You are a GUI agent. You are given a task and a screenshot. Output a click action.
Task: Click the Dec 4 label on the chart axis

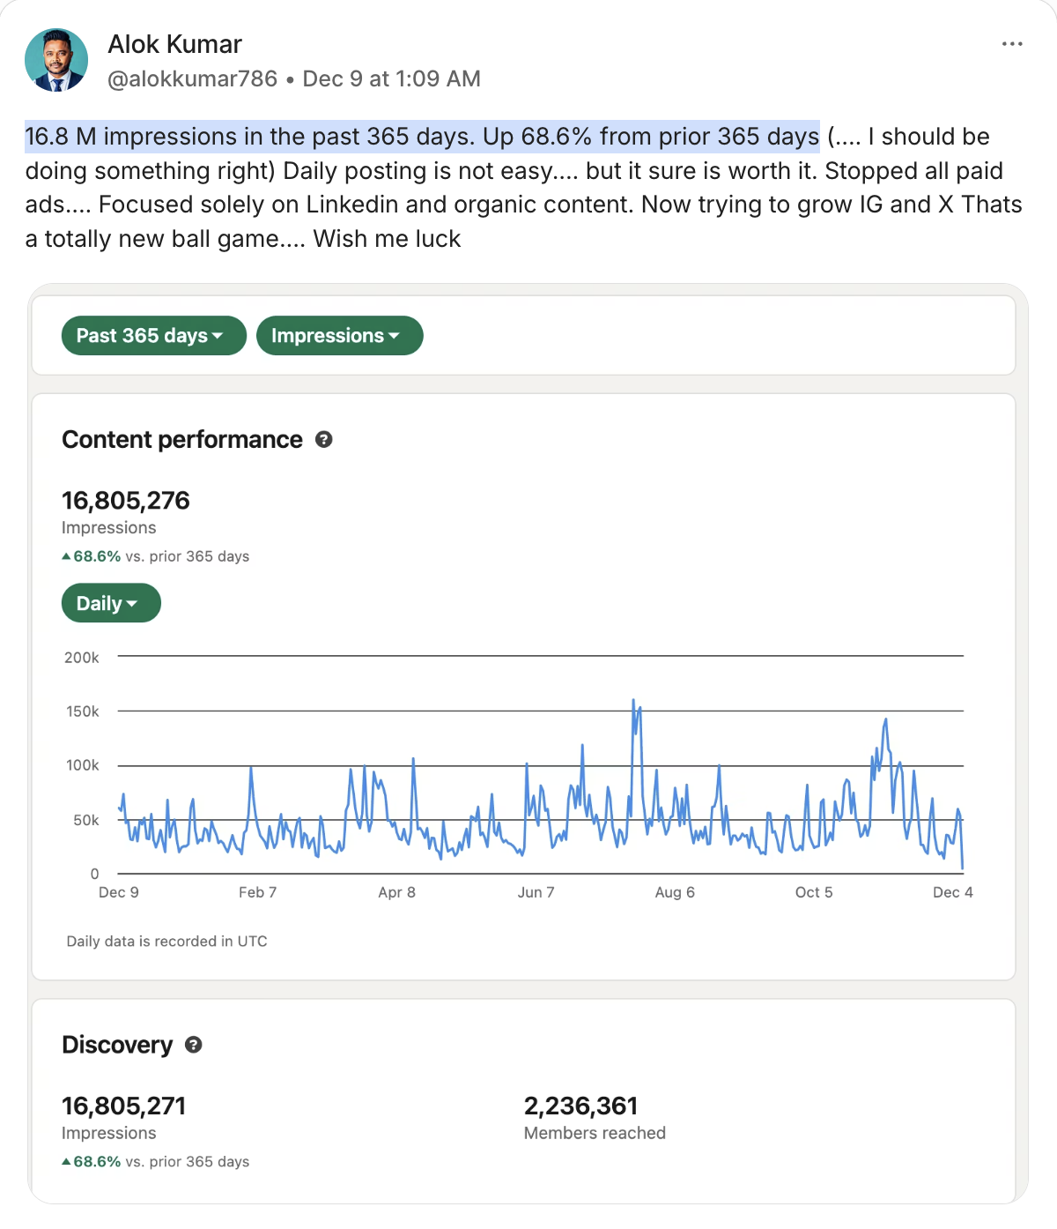point(953,892)
